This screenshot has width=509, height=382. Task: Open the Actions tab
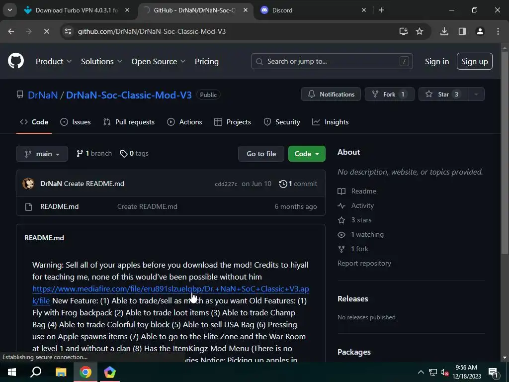point(184,122)
